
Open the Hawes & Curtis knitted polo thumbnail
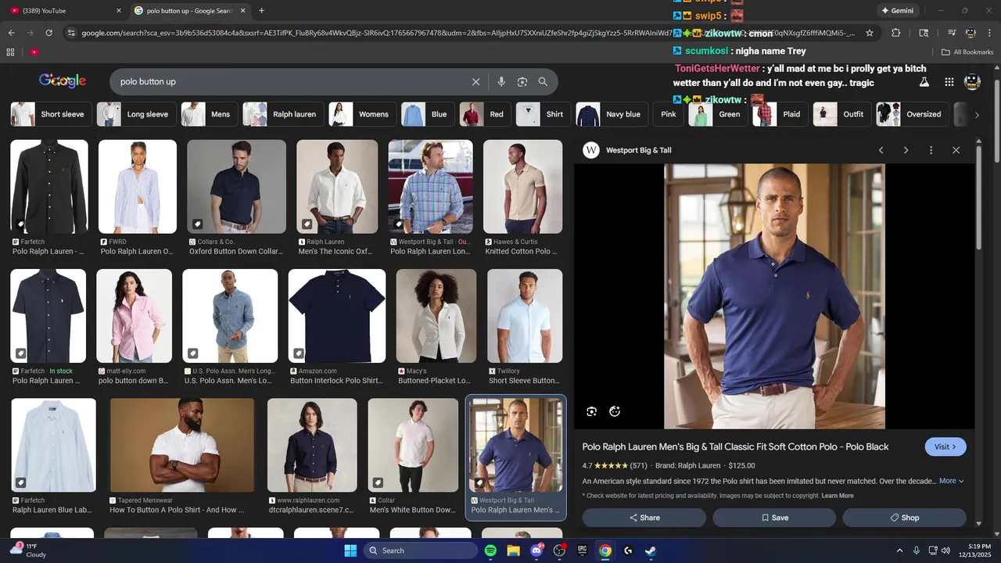pos(522,187)
